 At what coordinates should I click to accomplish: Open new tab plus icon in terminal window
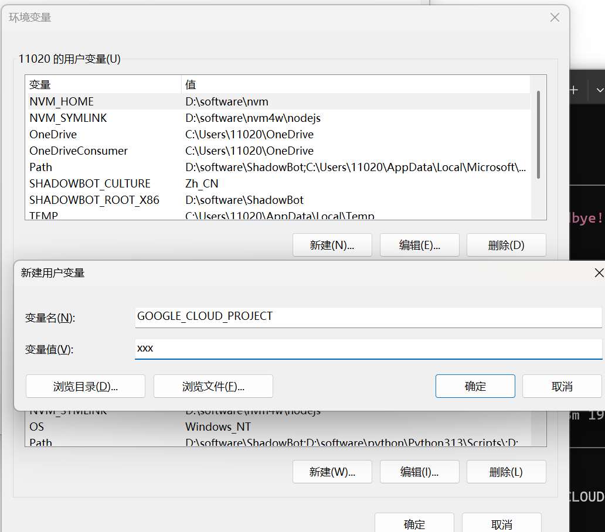click(x=574, y=90)
